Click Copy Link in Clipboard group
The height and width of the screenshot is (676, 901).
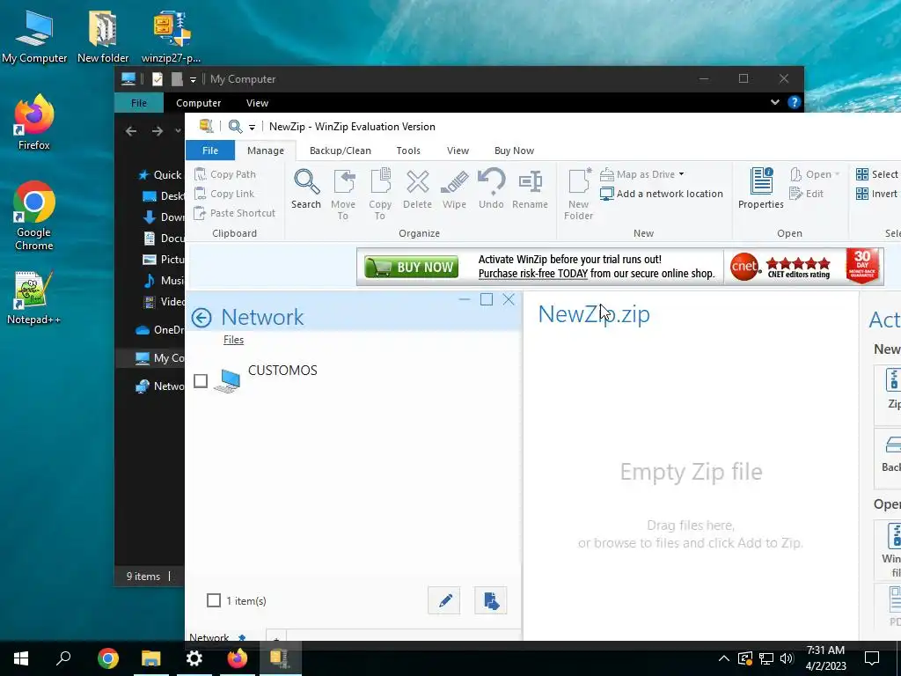224,194
